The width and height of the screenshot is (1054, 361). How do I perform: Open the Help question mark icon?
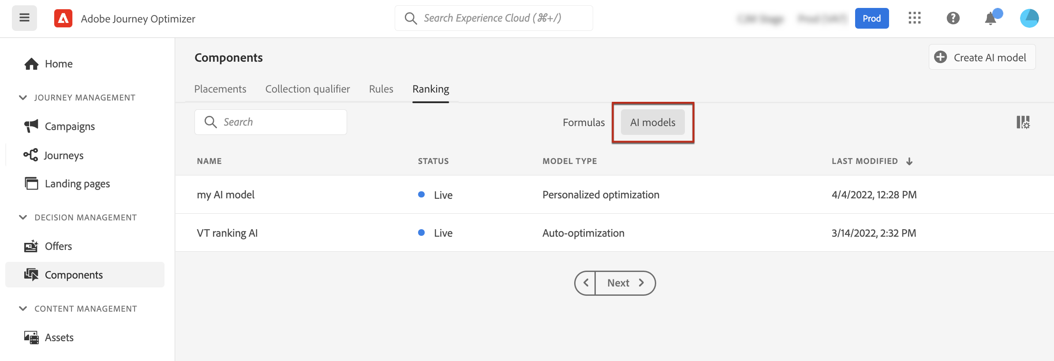click(953, 18)
